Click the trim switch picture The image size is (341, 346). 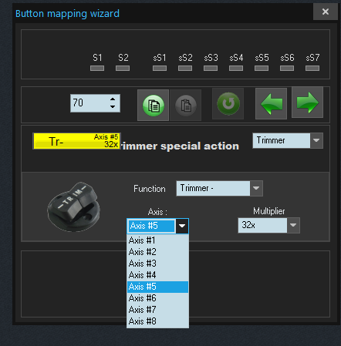click(74, 207)
